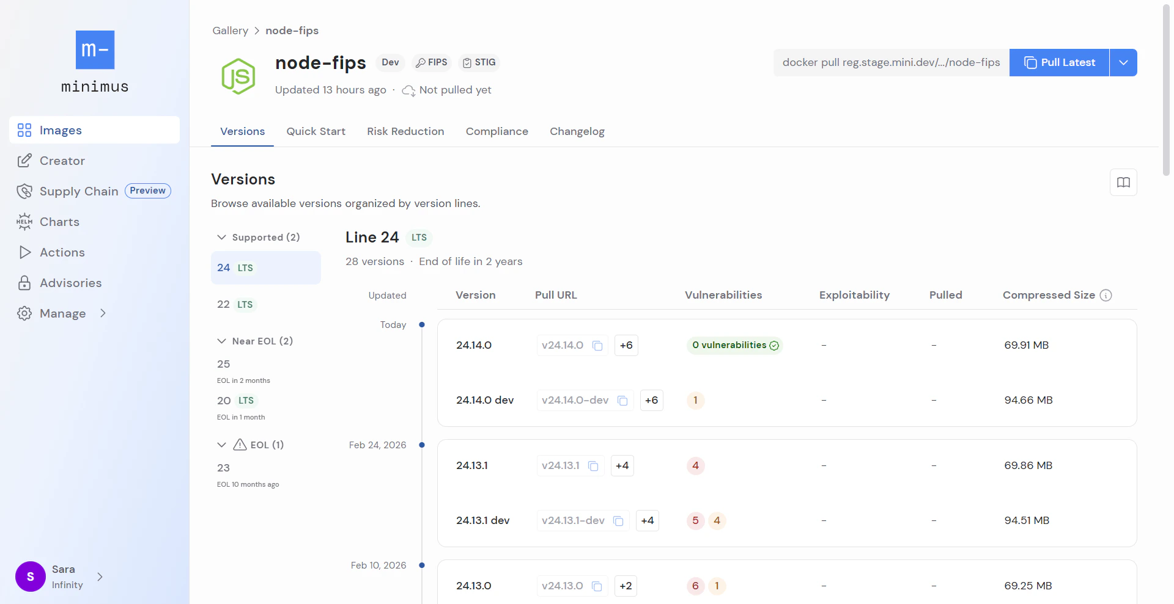Click the EOL warning triangle icon
The image size is (1174, 604).
240,445
